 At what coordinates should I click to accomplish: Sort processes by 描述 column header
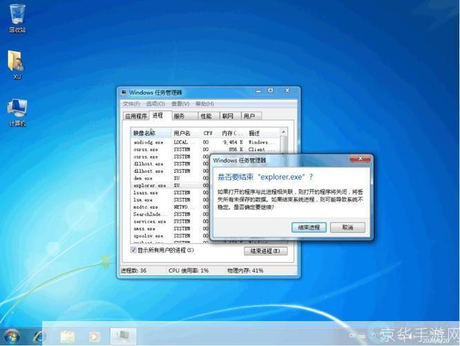(263, 133)
